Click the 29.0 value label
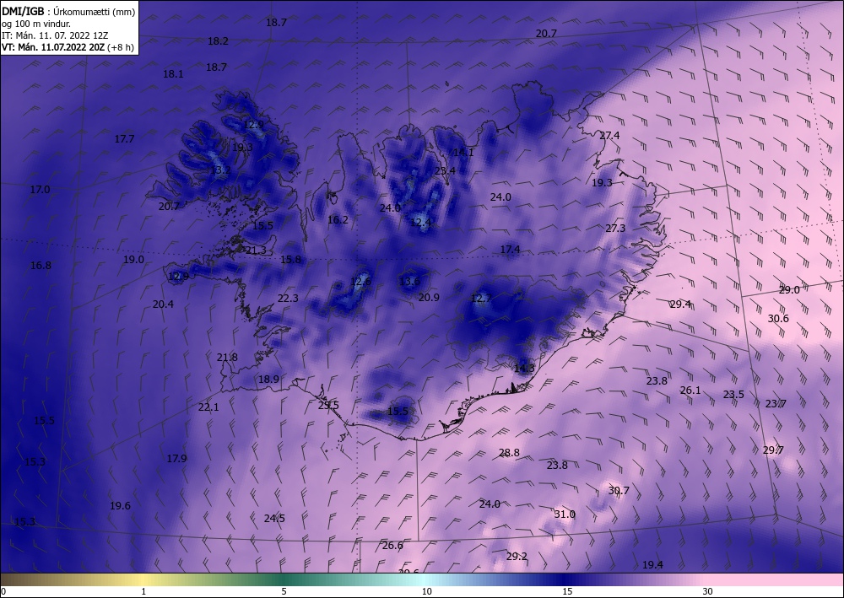This screenshot has width=844, height=598. (x=790, y=290)
